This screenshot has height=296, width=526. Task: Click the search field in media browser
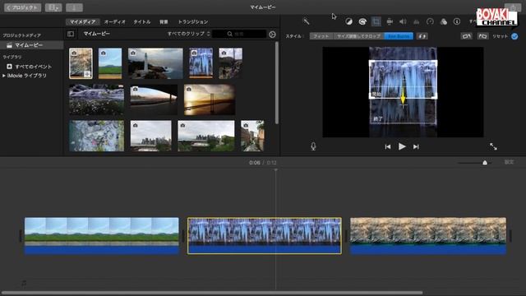point(239,34)
